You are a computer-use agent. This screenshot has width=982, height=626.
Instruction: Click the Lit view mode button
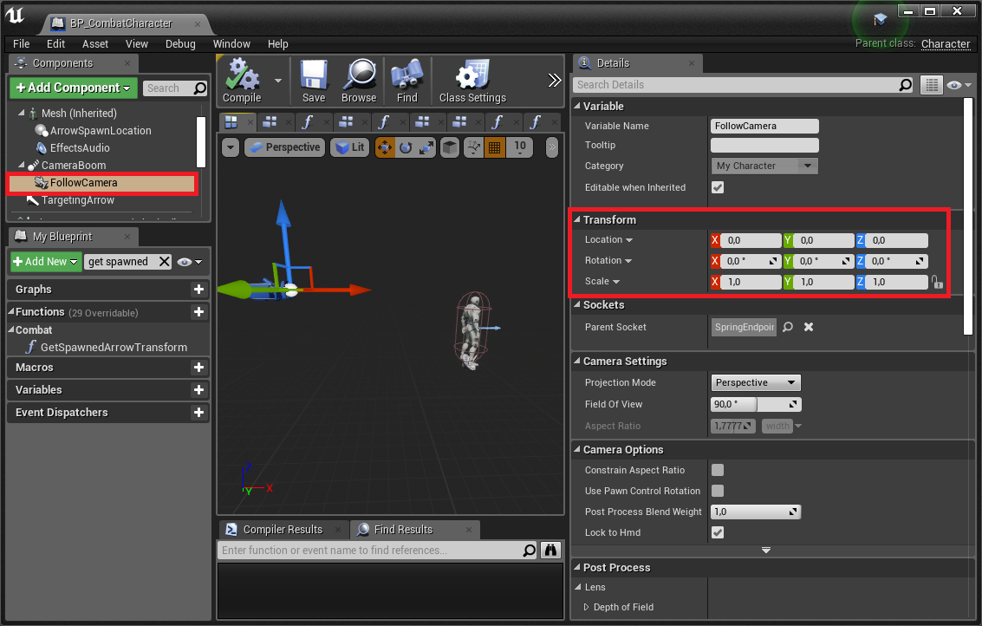pos(350,147)
